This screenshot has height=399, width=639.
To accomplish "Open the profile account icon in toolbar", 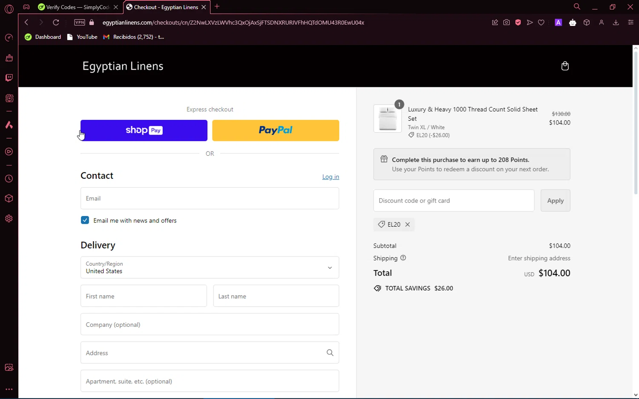I will 602,23.
